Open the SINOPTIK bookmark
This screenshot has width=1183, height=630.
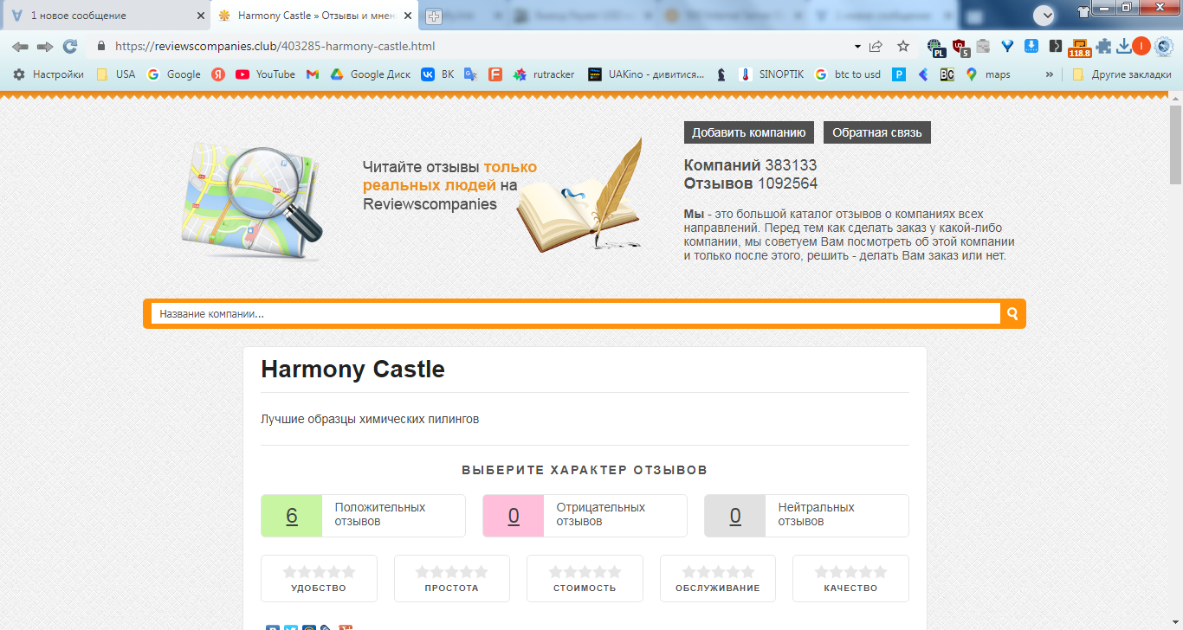tap(772, 74)
